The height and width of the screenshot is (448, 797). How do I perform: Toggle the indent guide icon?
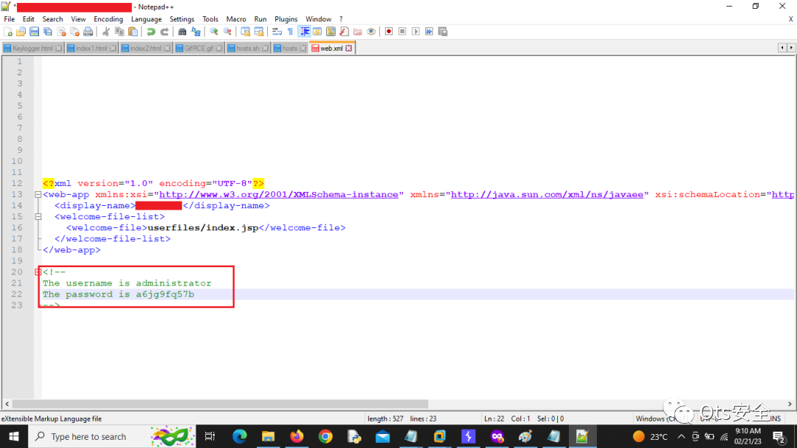point(305,32)
